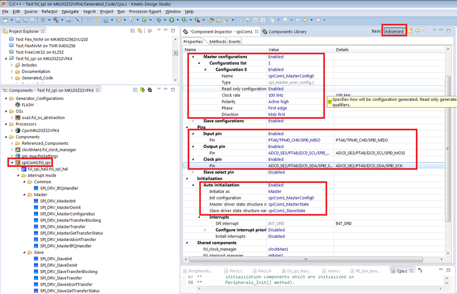Collapse the Slave methods folder
Image resolution: width=457 pixels, height=294 pixels.
point(24,252)
